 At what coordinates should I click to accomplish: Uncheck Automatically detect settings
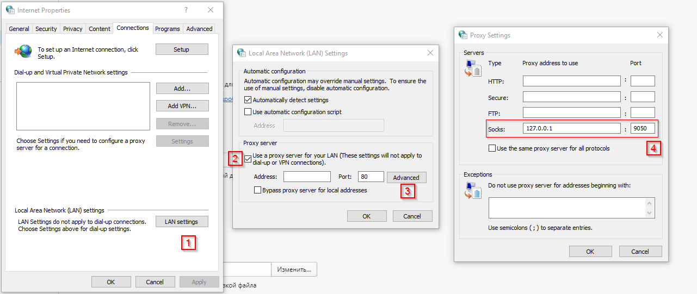point(248,100)
